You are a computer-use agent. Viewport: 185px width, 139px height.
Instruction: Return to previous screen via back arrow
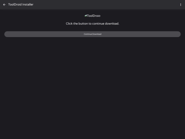click(x=4, y=4)
